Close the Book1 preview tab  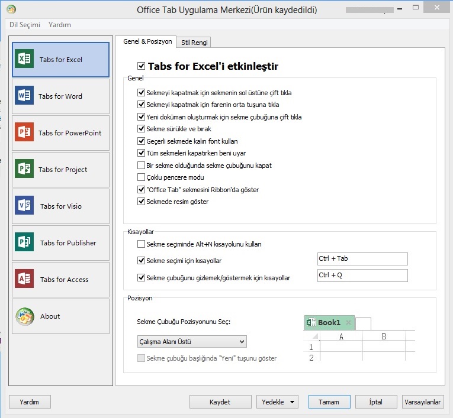click(x=348, y=323)
